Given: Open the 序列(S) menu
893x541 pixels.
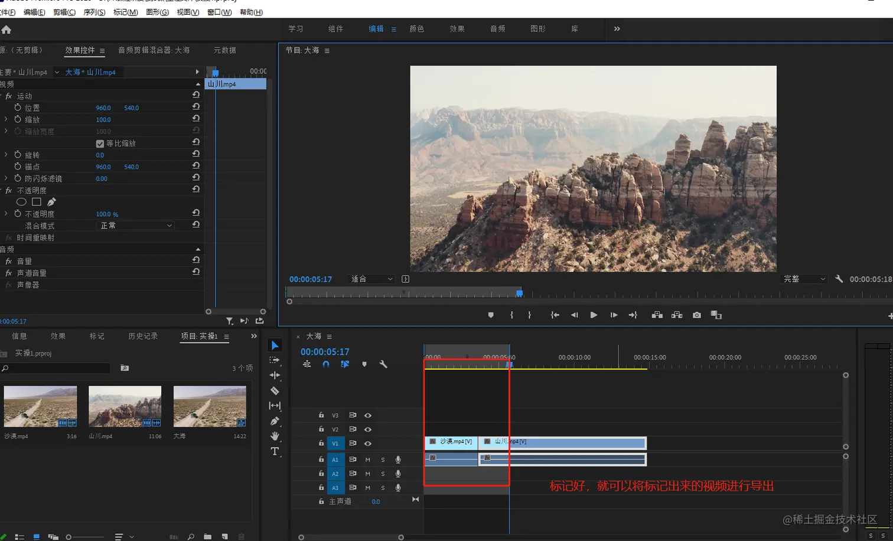Looking at the screenshot, I should 94,12.
